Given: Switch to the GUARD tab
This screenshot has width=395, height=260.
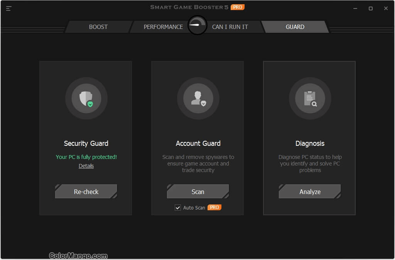Looking at the screenshot, I should [x=295, y=27].
